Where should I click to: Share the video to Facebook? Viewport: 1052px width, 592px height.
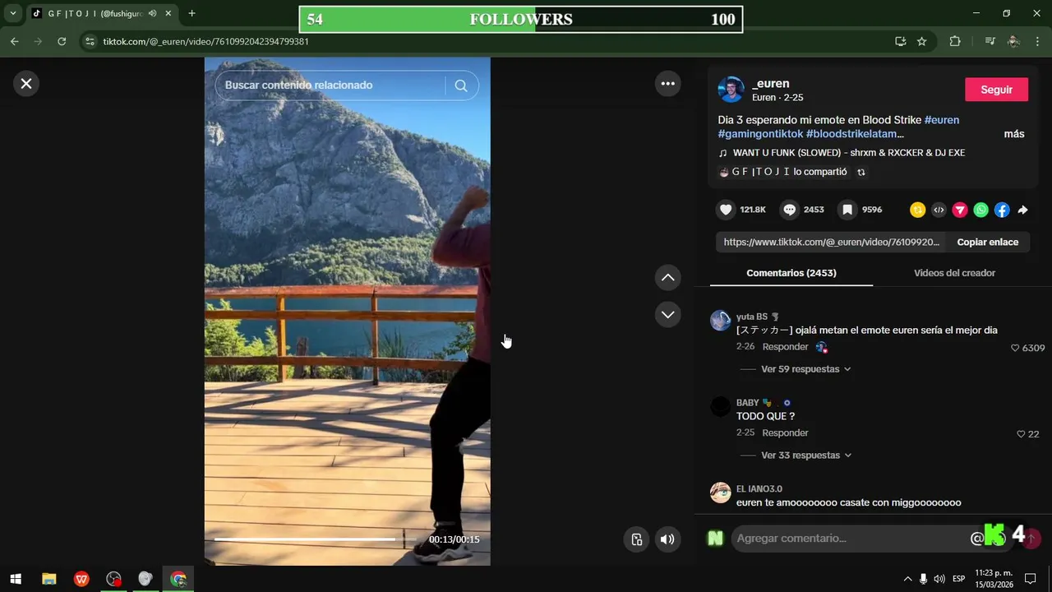point(1002,210)
